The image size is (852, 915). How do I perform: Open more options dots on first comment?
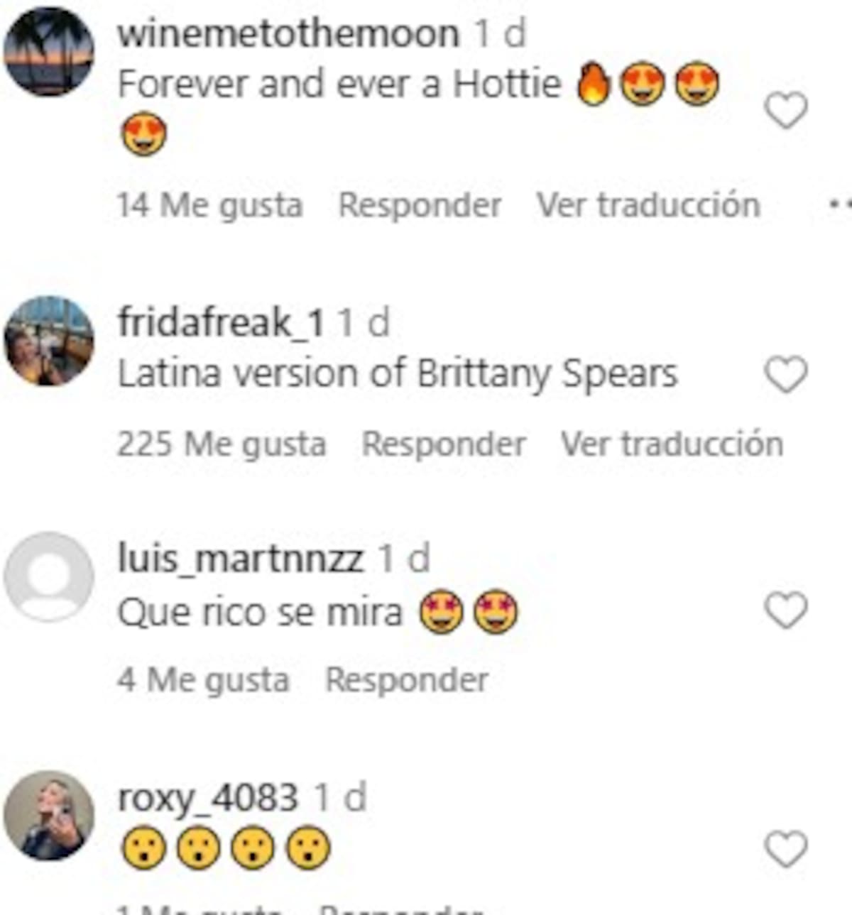[840, 204]
